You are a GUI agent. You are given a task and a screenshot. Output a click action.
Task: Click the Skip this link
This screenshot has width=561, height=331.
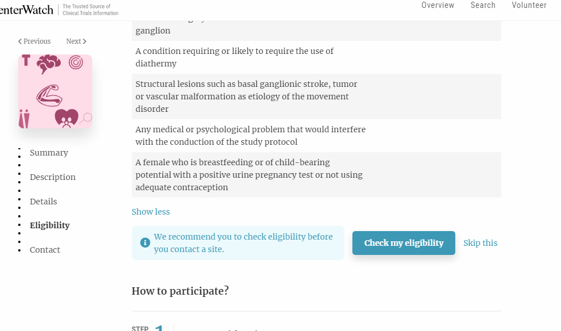[480, 243]
